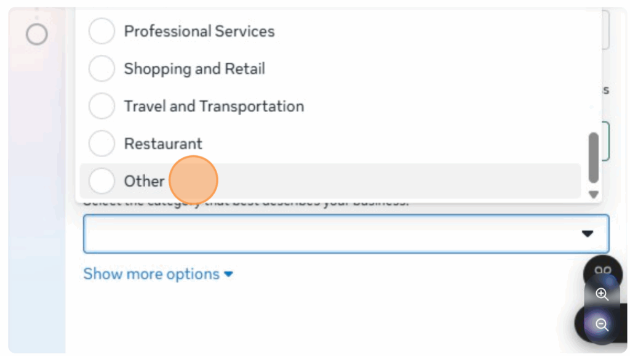Click the zoom out magnifier icon
This screenshot has width=630, height=356.
tap(602, 325)
